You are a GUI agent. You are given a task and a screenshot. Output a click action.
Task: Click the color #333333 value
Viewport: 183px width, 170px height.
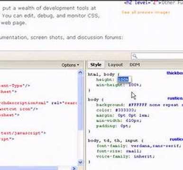(125, 110)
